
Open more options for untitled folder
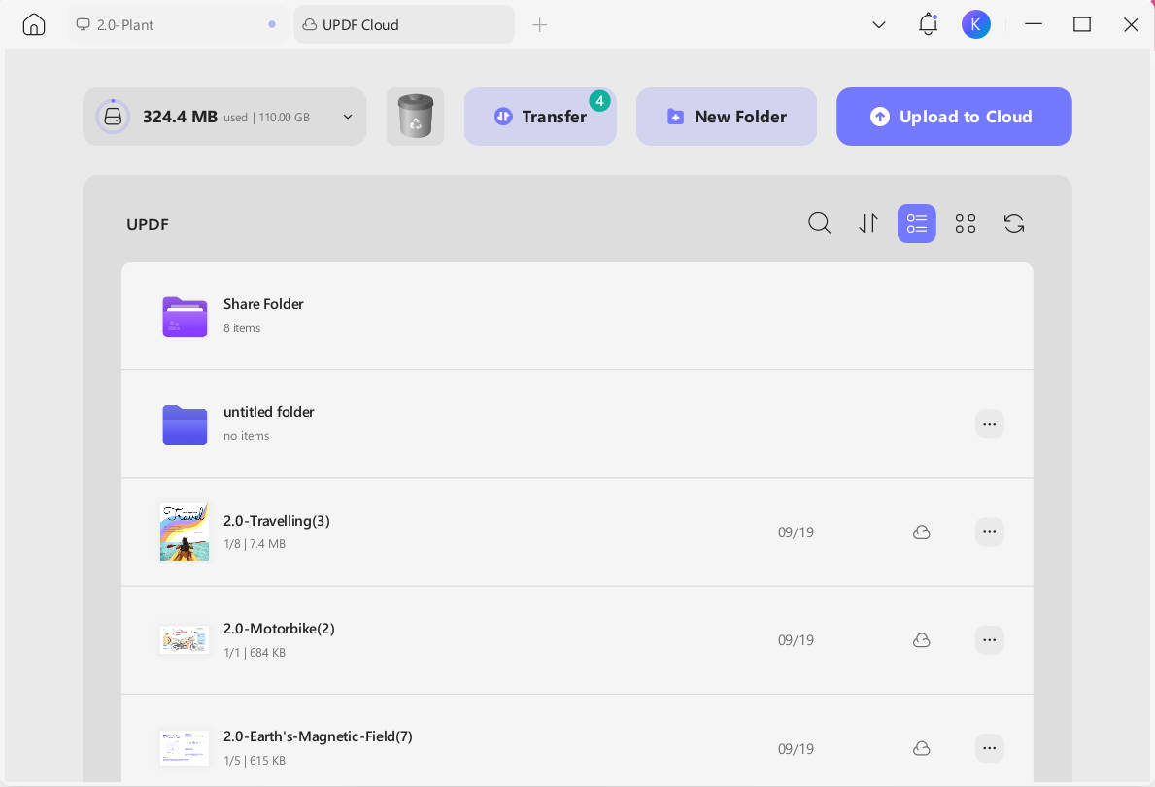coord(989,424)
